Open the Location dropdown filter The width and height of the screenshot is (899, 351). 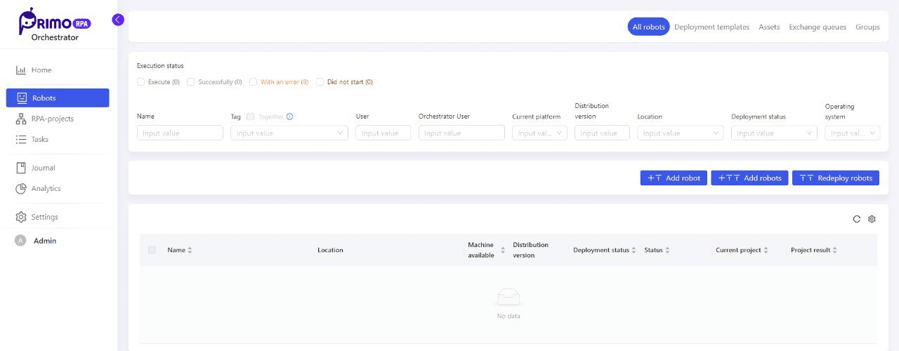[x=680, y=133]
